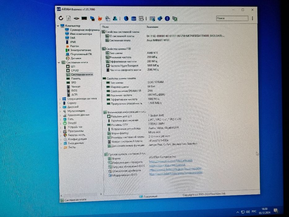Click the window with globe toolbar icon
Viewport: 289px width, 217px height.
pos(152,19)
